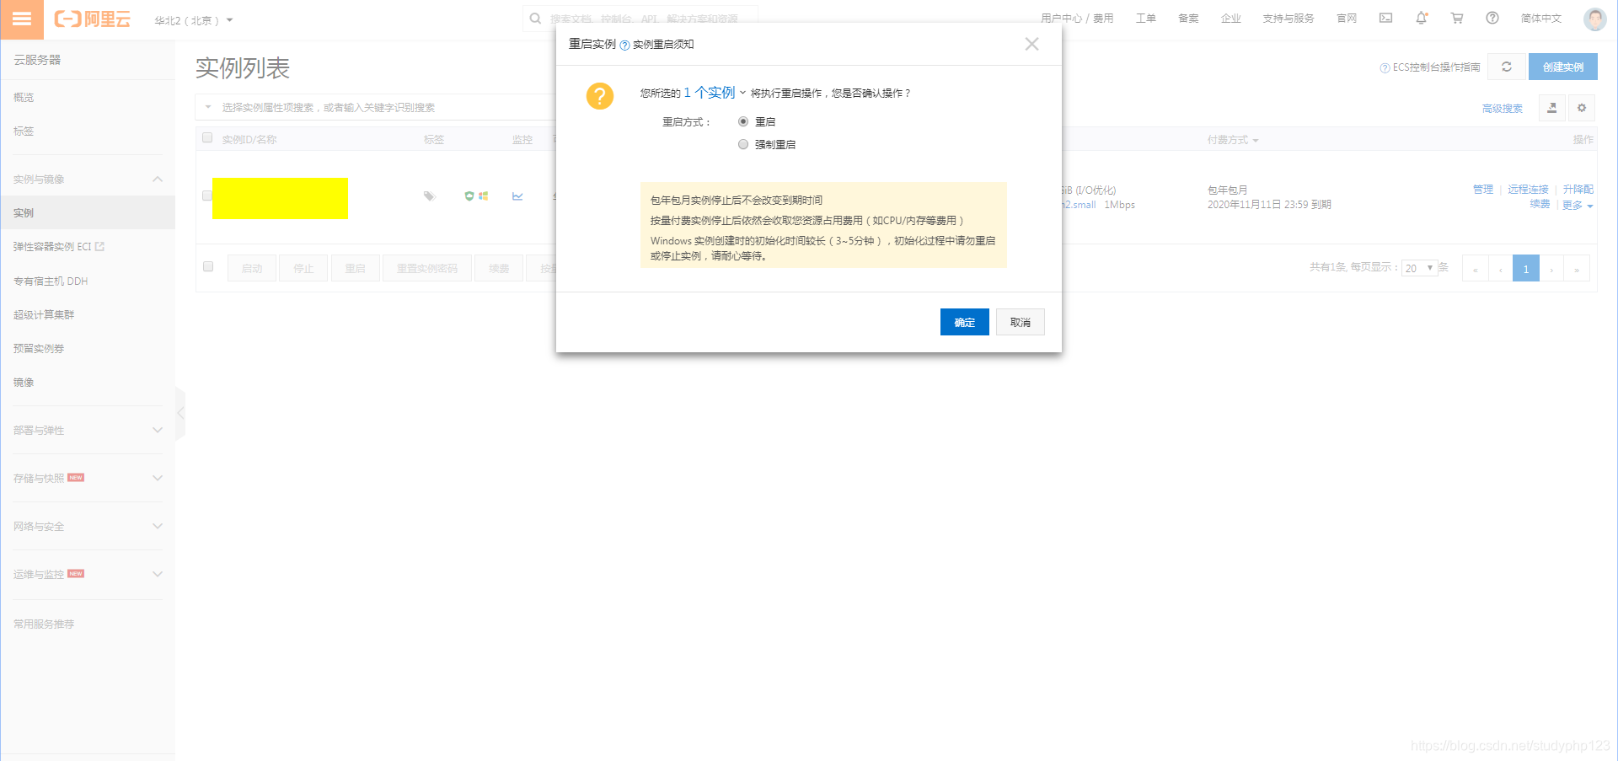
Task: Click the Windows OS icon for the instance
Action: pos(482,196)
